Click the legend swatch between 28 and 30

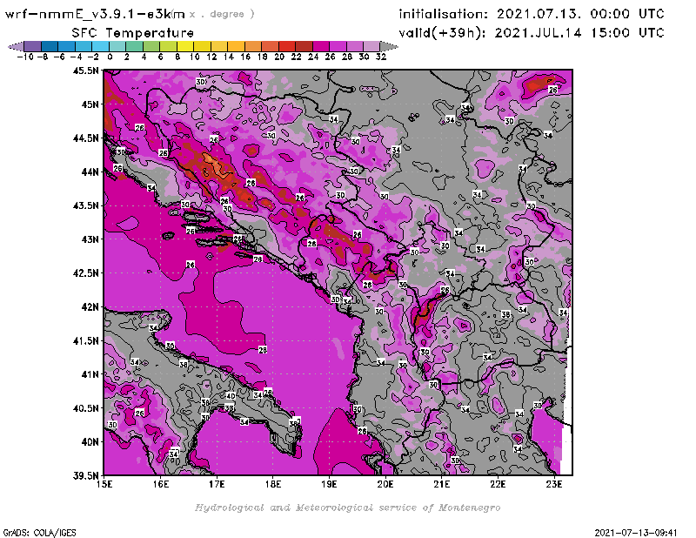[x=355, y=46]
